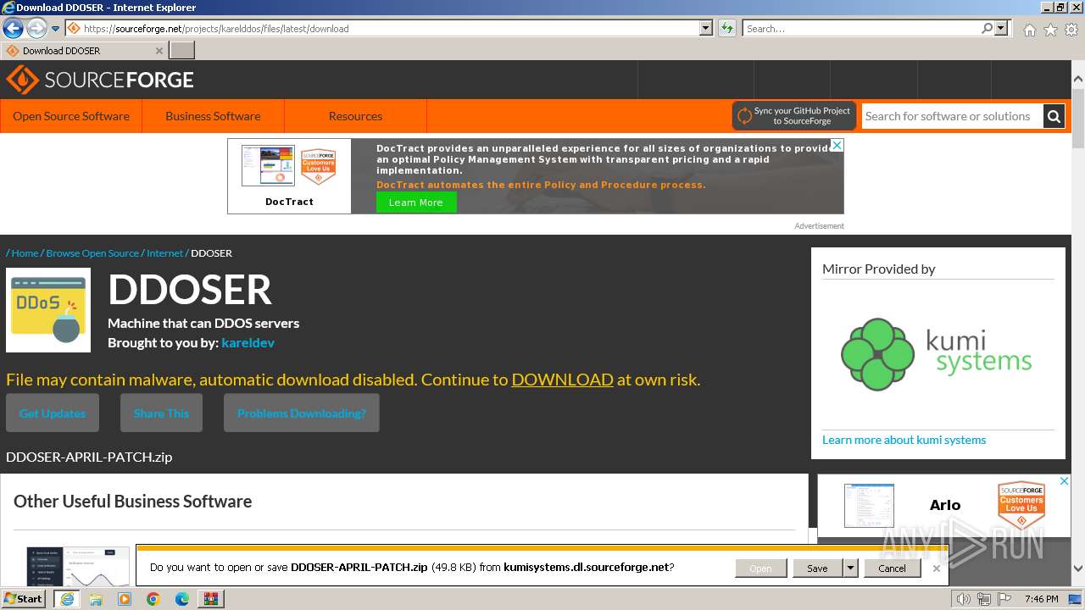Launch Chrome from the taskbar
The width and height of the screenshot is (1085, 610).
[153, 599]
